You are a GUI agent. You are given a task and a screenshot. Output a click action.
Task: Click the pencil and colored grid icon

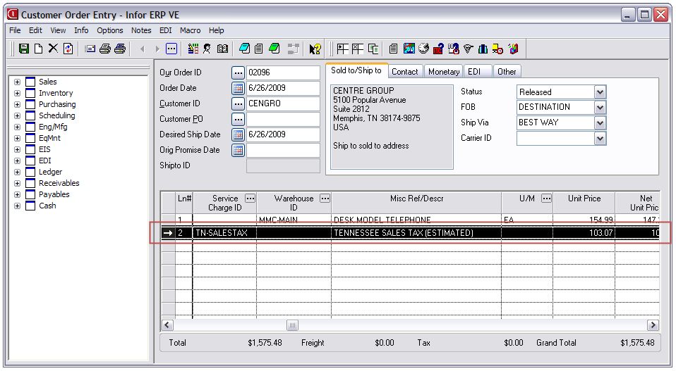click(193, 49)
